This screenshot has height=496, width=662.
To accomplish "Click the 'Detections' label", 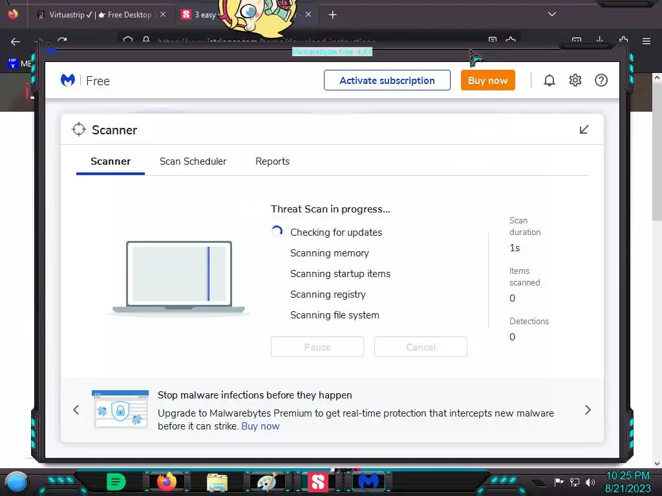I will click(529, 322).
